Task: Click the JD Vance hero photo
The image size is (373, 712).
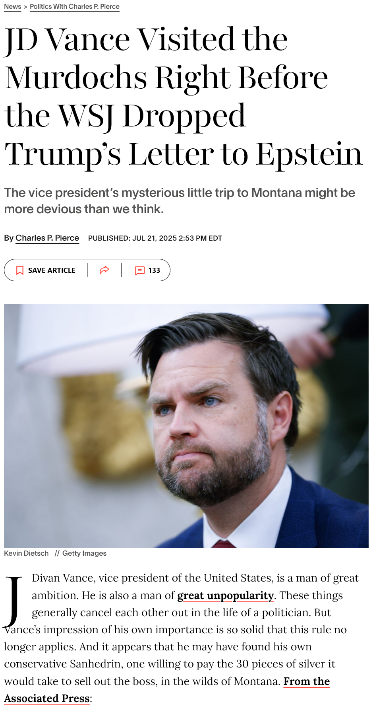Action: [186, 426]
